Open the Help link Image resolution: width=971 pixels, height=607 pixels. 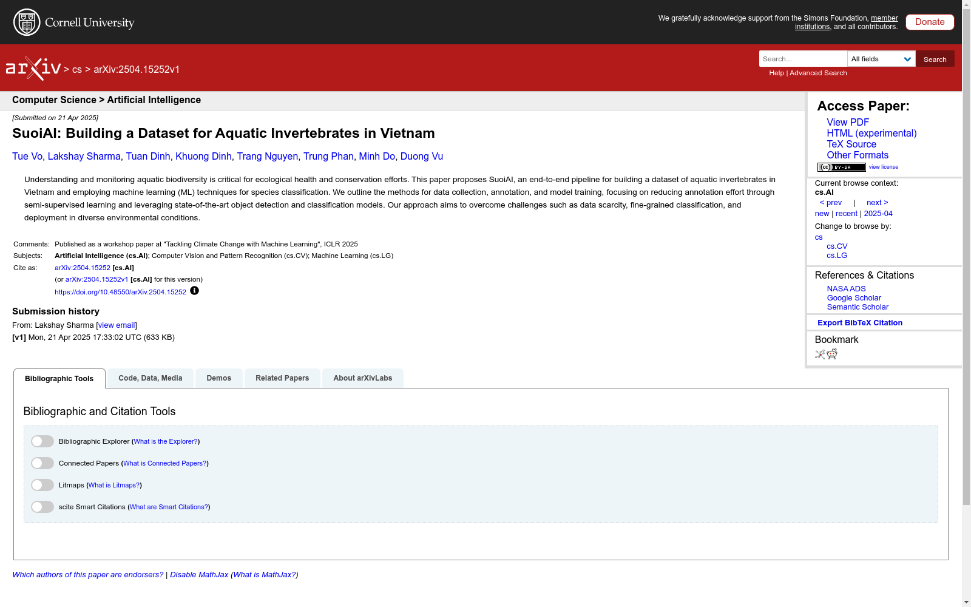coord(776,73)
